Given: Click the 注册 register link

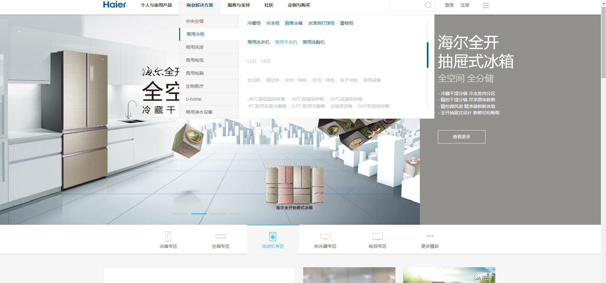Looking at the screenshot, I should pyautogui.click(x=465, y=5).
